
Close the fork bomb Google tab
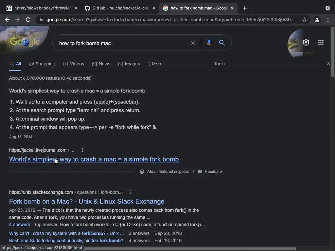(x=232, y=8)
